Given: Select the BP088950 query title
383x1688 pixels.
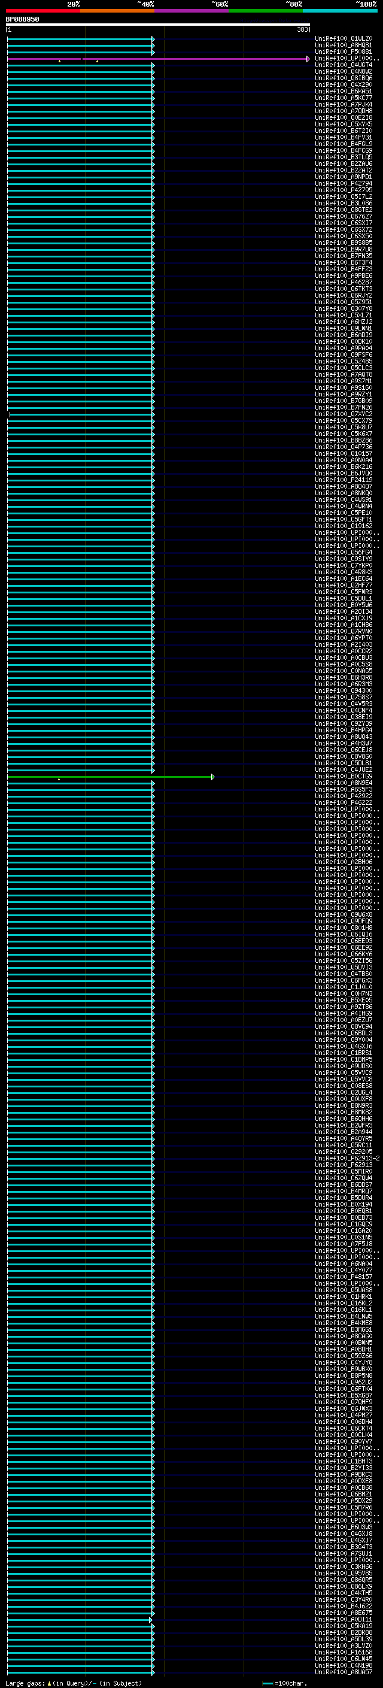Looking at the screenshot, I should click(x=22, y=19).
